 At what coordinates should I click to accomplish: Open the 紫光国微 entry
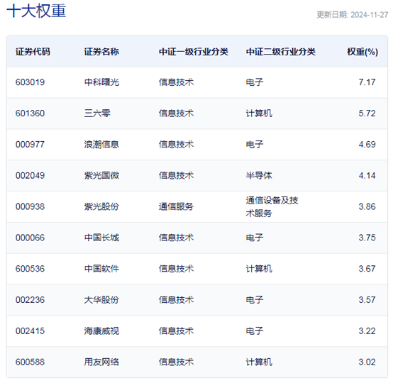pyautogui.click(x=101, y=175)
